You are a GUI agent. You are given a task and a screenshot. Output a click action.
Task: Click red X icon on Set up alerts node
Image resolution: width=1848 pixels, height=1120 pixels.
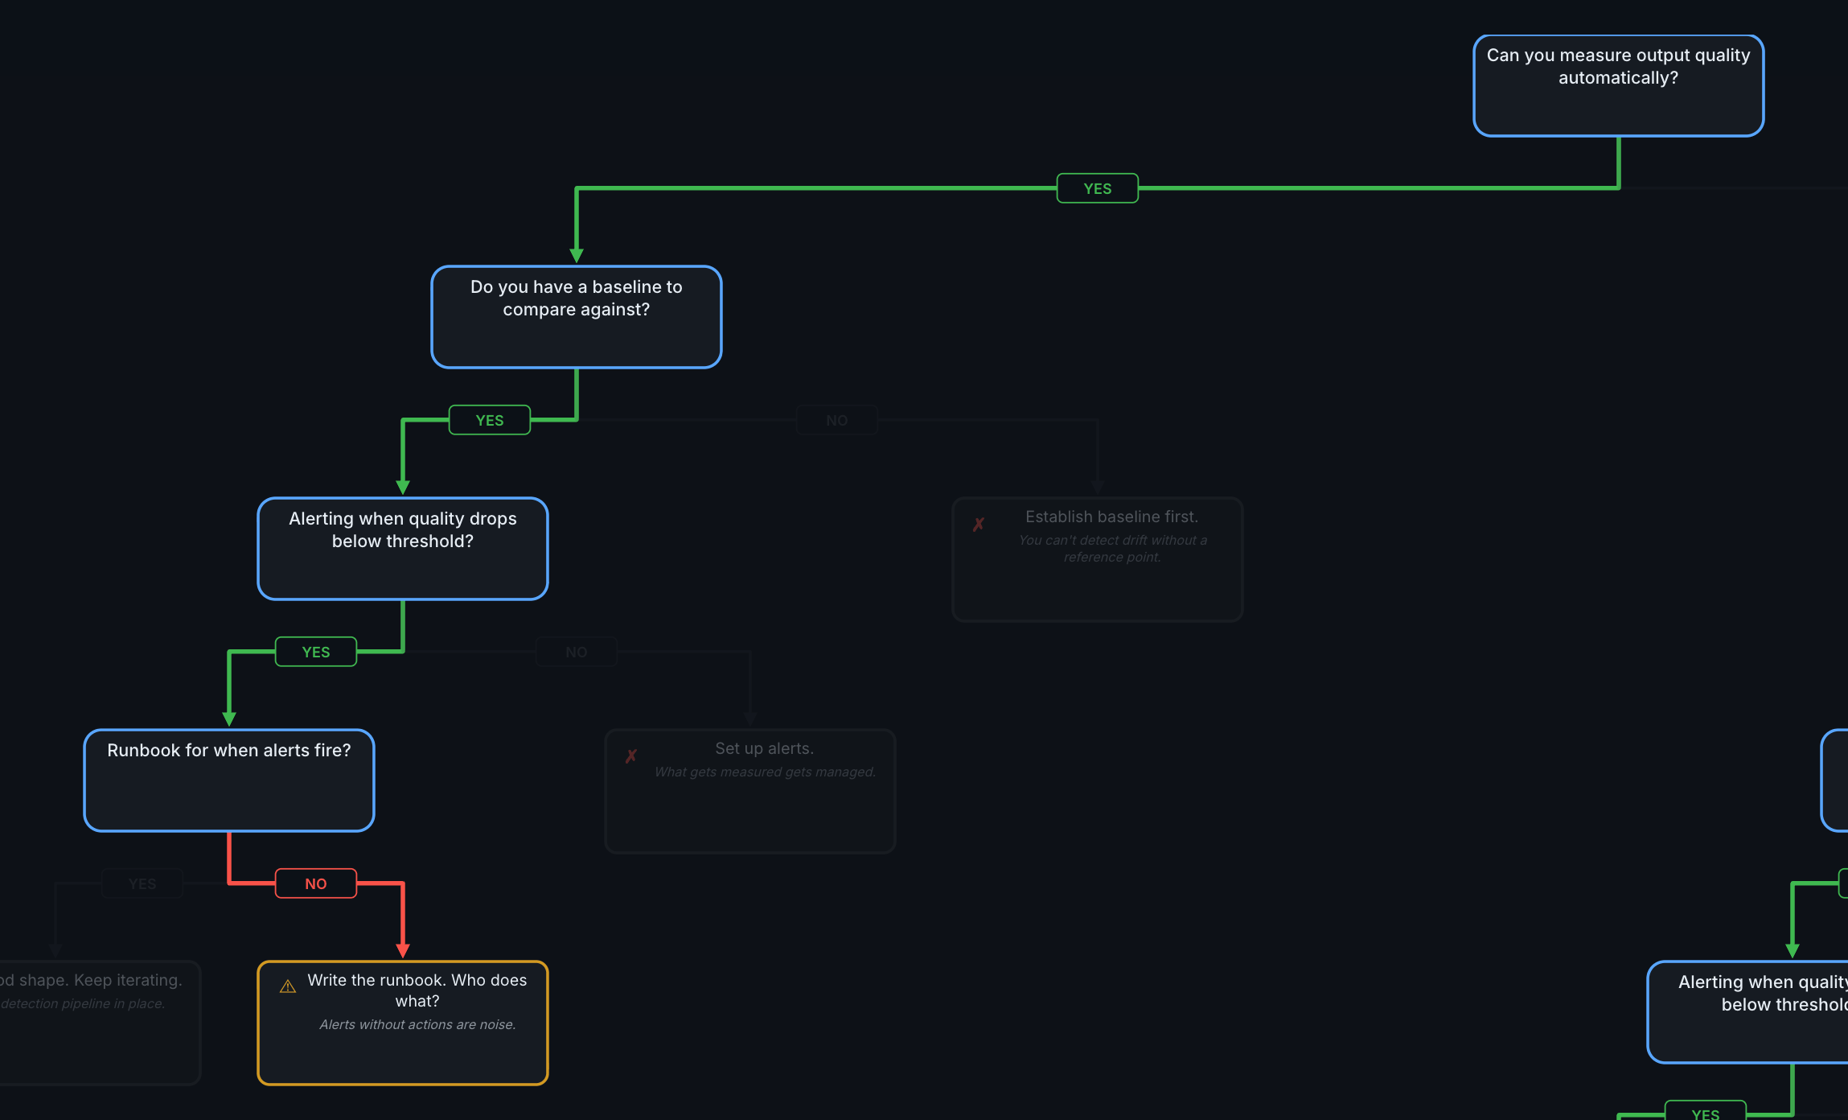[630, 756]
